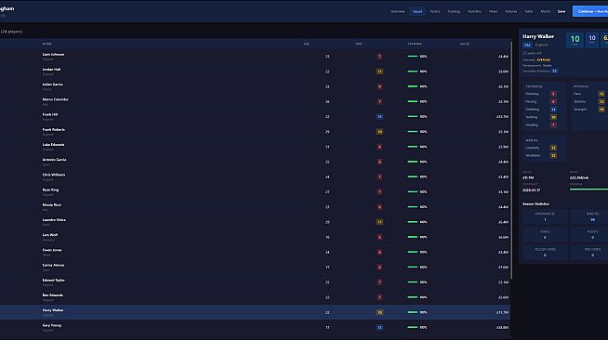Click Frank Hill's blue rating badge

coord(379,116)
